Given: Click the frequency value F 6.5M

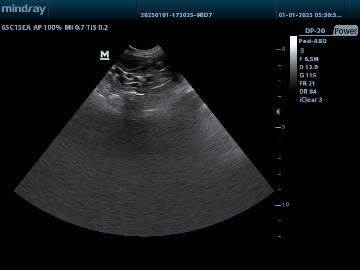Looking at the screenshot, I should point(309,59).
